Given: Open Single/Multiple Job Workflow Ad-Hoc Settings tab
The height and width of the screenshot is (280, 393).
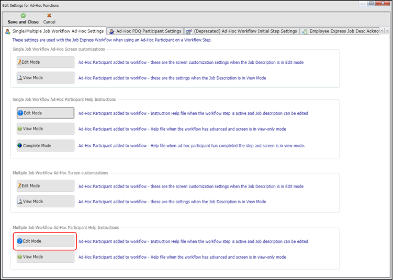Looking at the screenshot, I should pyautogui.click(x=54, y=31).
